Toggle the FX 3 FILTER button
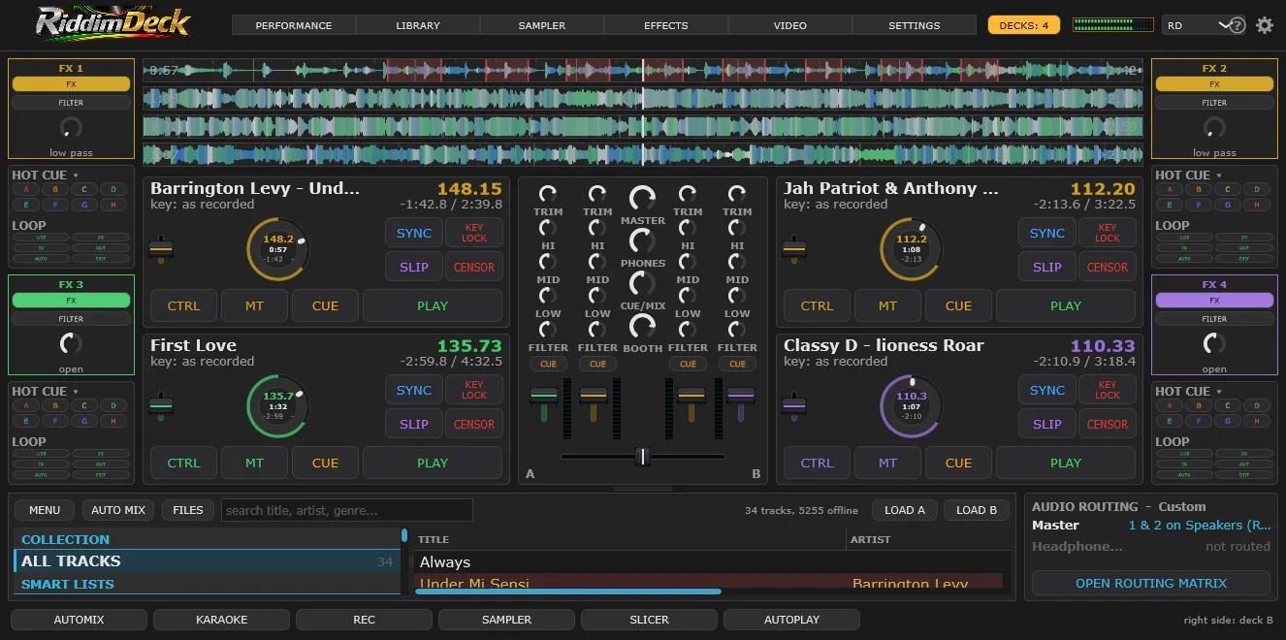The image size is (1286, 640). pos(71,319)
